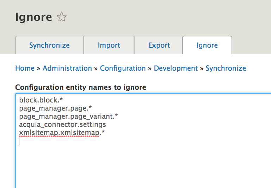Select the Ignore tab
This screenshot has height=188, width=271.
tap(207, 45)
